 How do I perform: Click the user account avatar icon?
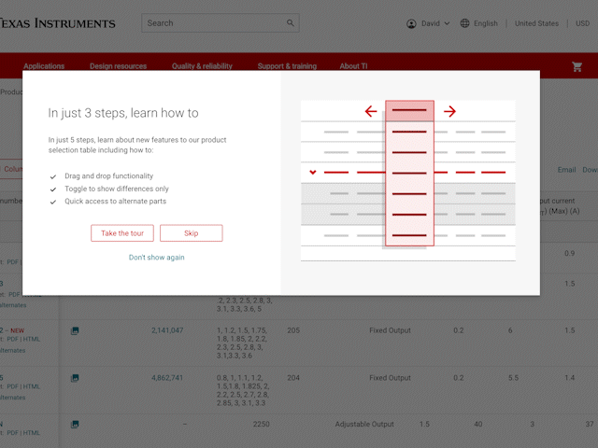411,23
